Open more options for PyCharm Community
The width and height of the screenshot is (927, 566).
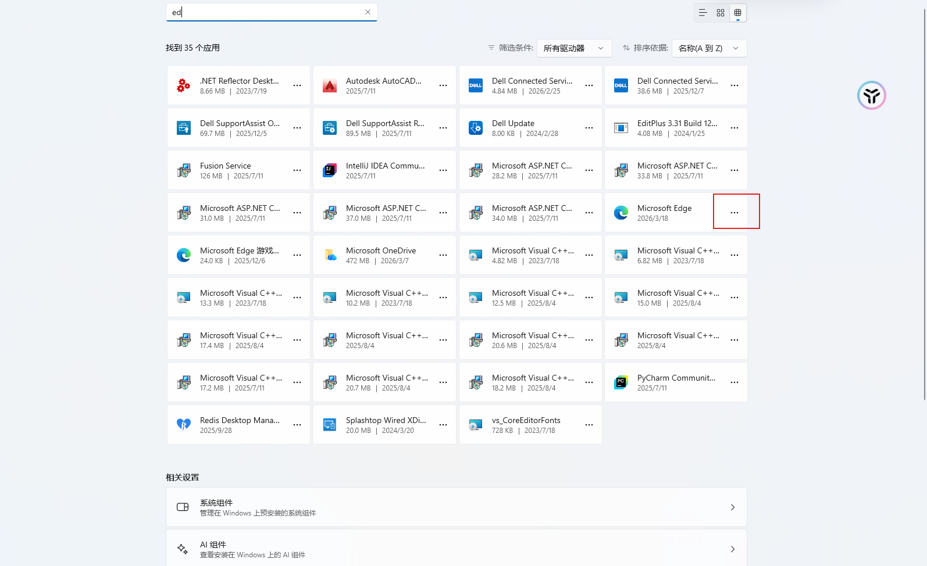[735, 382]
